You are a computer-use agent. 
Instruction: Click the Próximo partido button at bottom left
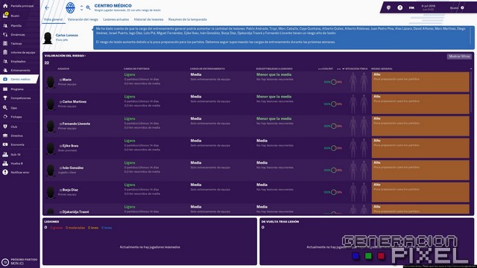(19, 261)
